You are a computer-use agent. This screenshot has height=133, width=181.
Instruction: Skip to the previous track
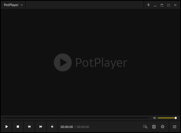29,127
